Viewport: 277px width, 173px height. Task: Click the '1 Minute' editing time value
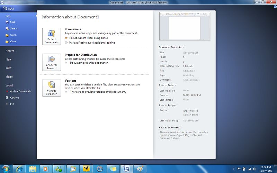coord(188,66)
